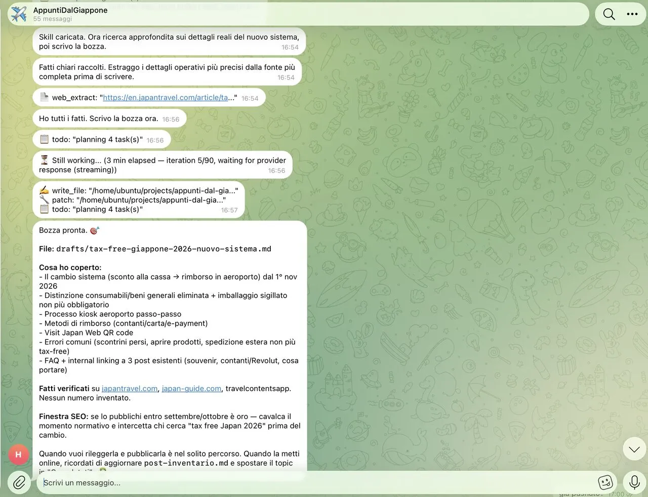
Task: Open the three-dots more options menu
Action: tap(632, 14)
